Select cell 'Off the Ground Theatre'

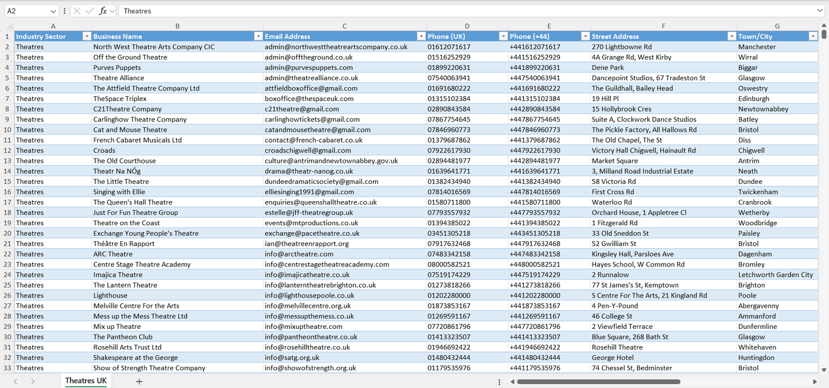click(177, 57)
